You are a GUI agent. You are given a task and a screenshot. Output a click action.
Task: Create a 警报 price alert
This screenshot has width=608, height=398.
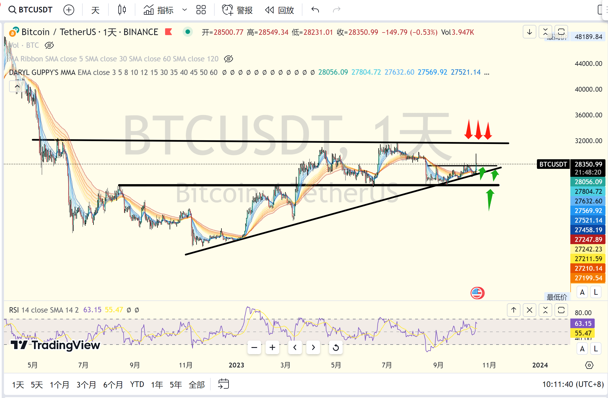pyautogui.click(x=237, y=10)
